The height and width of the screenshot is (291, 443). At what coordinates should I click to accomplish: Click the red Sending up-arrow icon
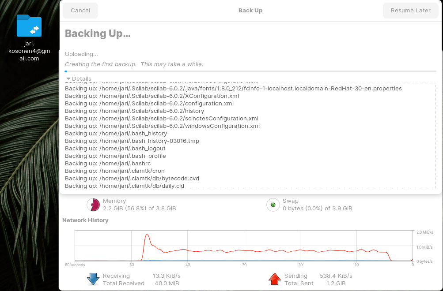(x=275, y=279)
